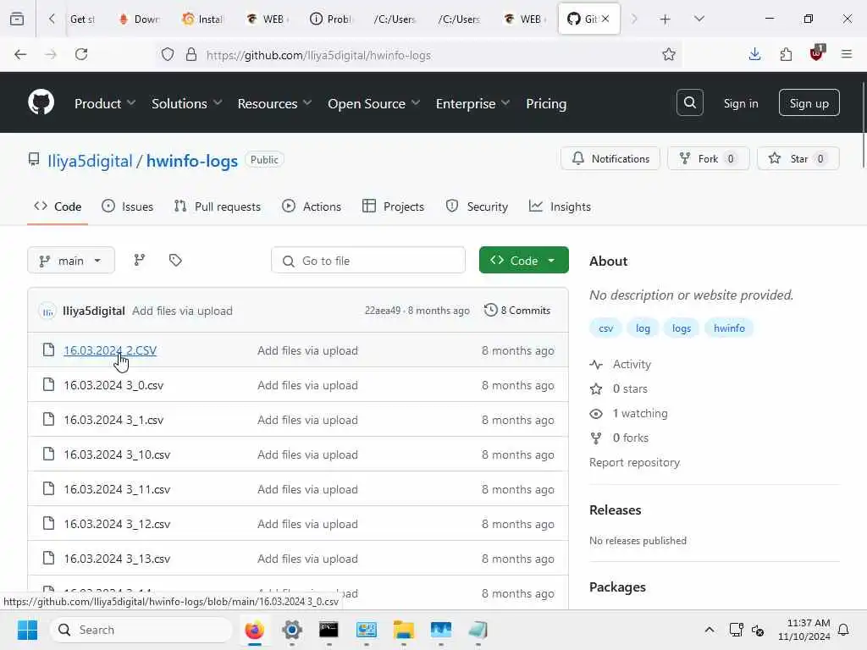Go back with the left arrow button
The image size is (867, 650).
coord(20,54)
